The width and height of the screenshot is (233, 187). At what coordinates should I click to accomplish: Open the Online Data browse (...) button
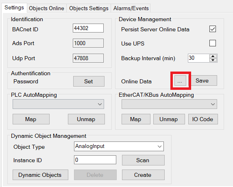tap(180, 80)
